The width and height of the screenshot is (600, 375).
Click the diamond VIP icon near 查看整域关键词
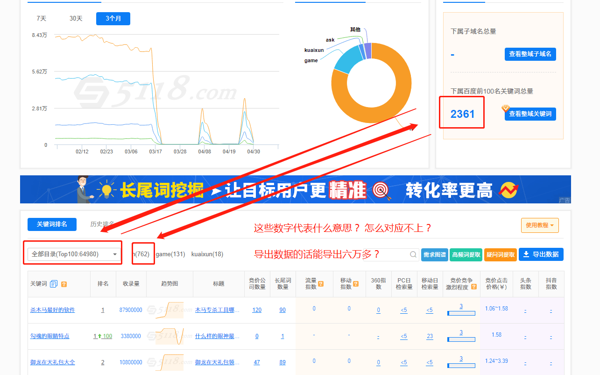point(506,108)
